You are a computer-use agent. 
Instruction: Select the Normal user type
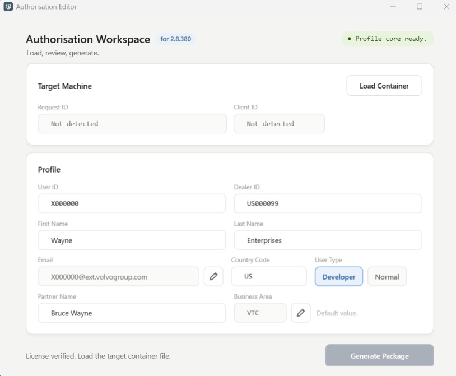coord(387,277)
